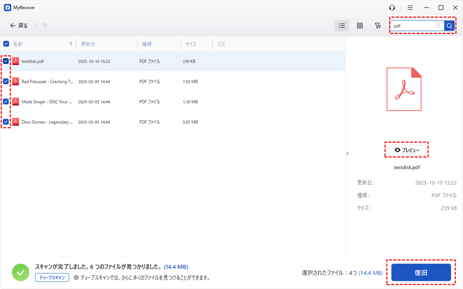
Task: Uncheck the Rad Paluszak file checkbox
Action: click(x=6, y=81)
